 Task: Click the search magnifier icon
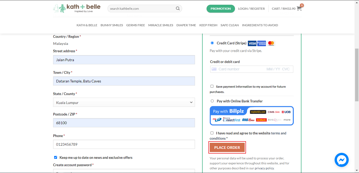pos(178,8)
